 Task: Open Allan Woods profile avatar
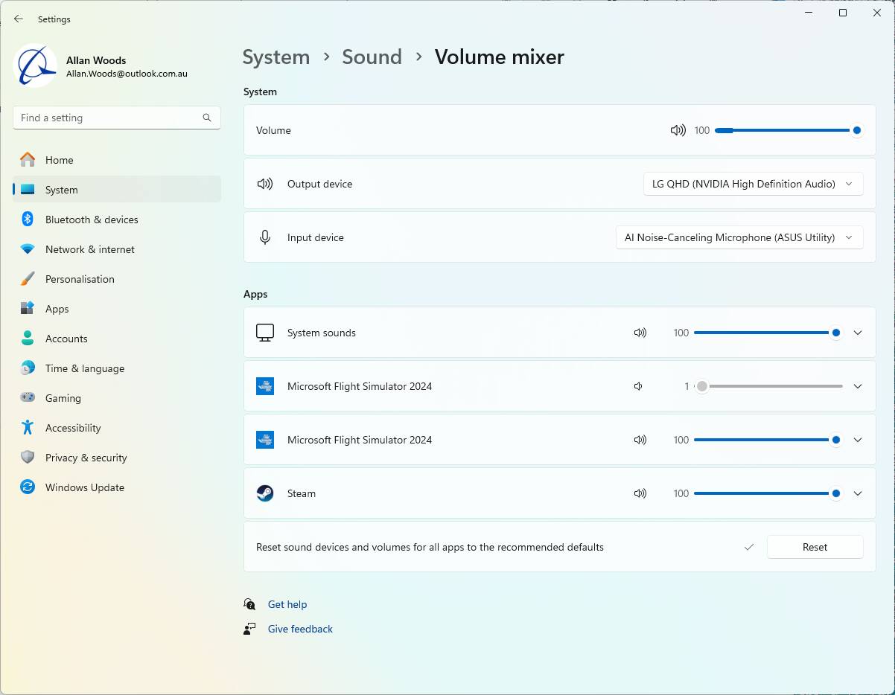(35, 66)
